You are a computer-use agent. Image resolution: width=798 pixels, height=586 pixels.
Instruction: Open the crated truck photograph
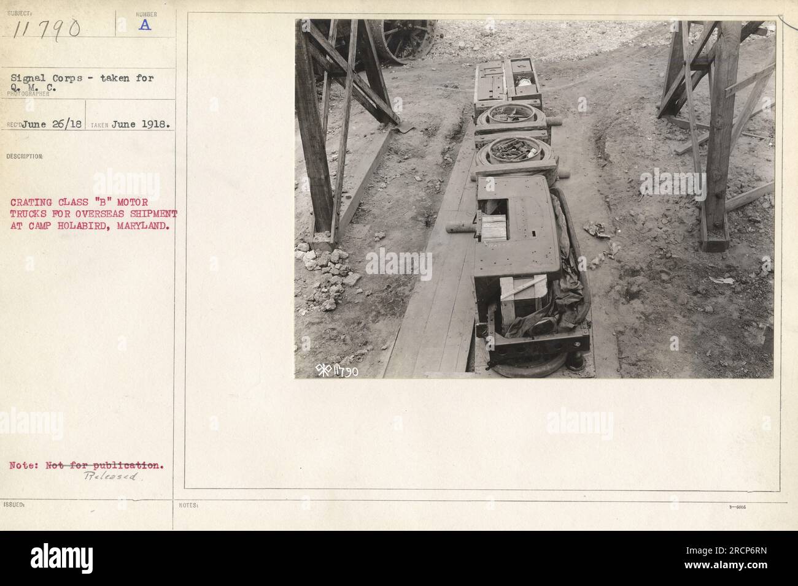click(535, 199)
